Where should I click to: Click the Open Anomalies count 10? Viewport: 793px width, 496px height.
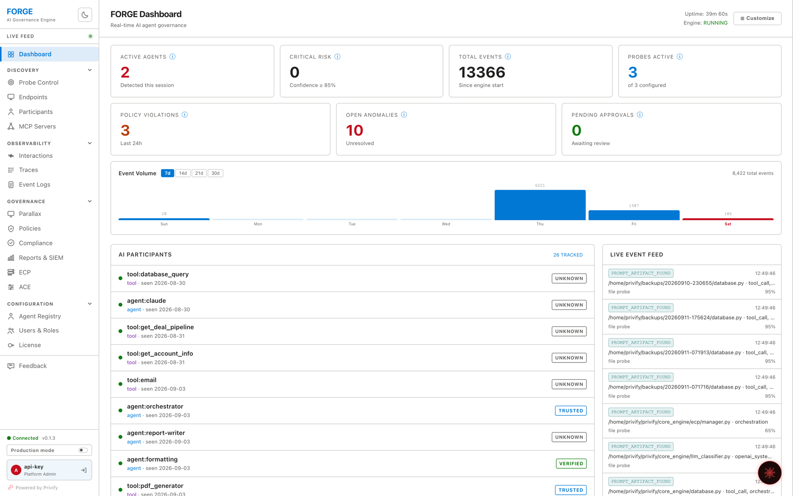(354, 131)
